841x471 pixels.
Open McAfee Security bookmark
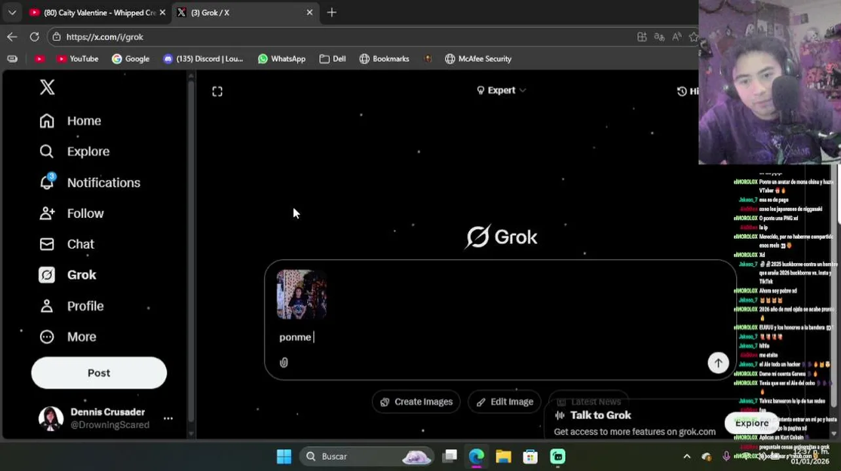pyautogui.click(x=478, y=59)
